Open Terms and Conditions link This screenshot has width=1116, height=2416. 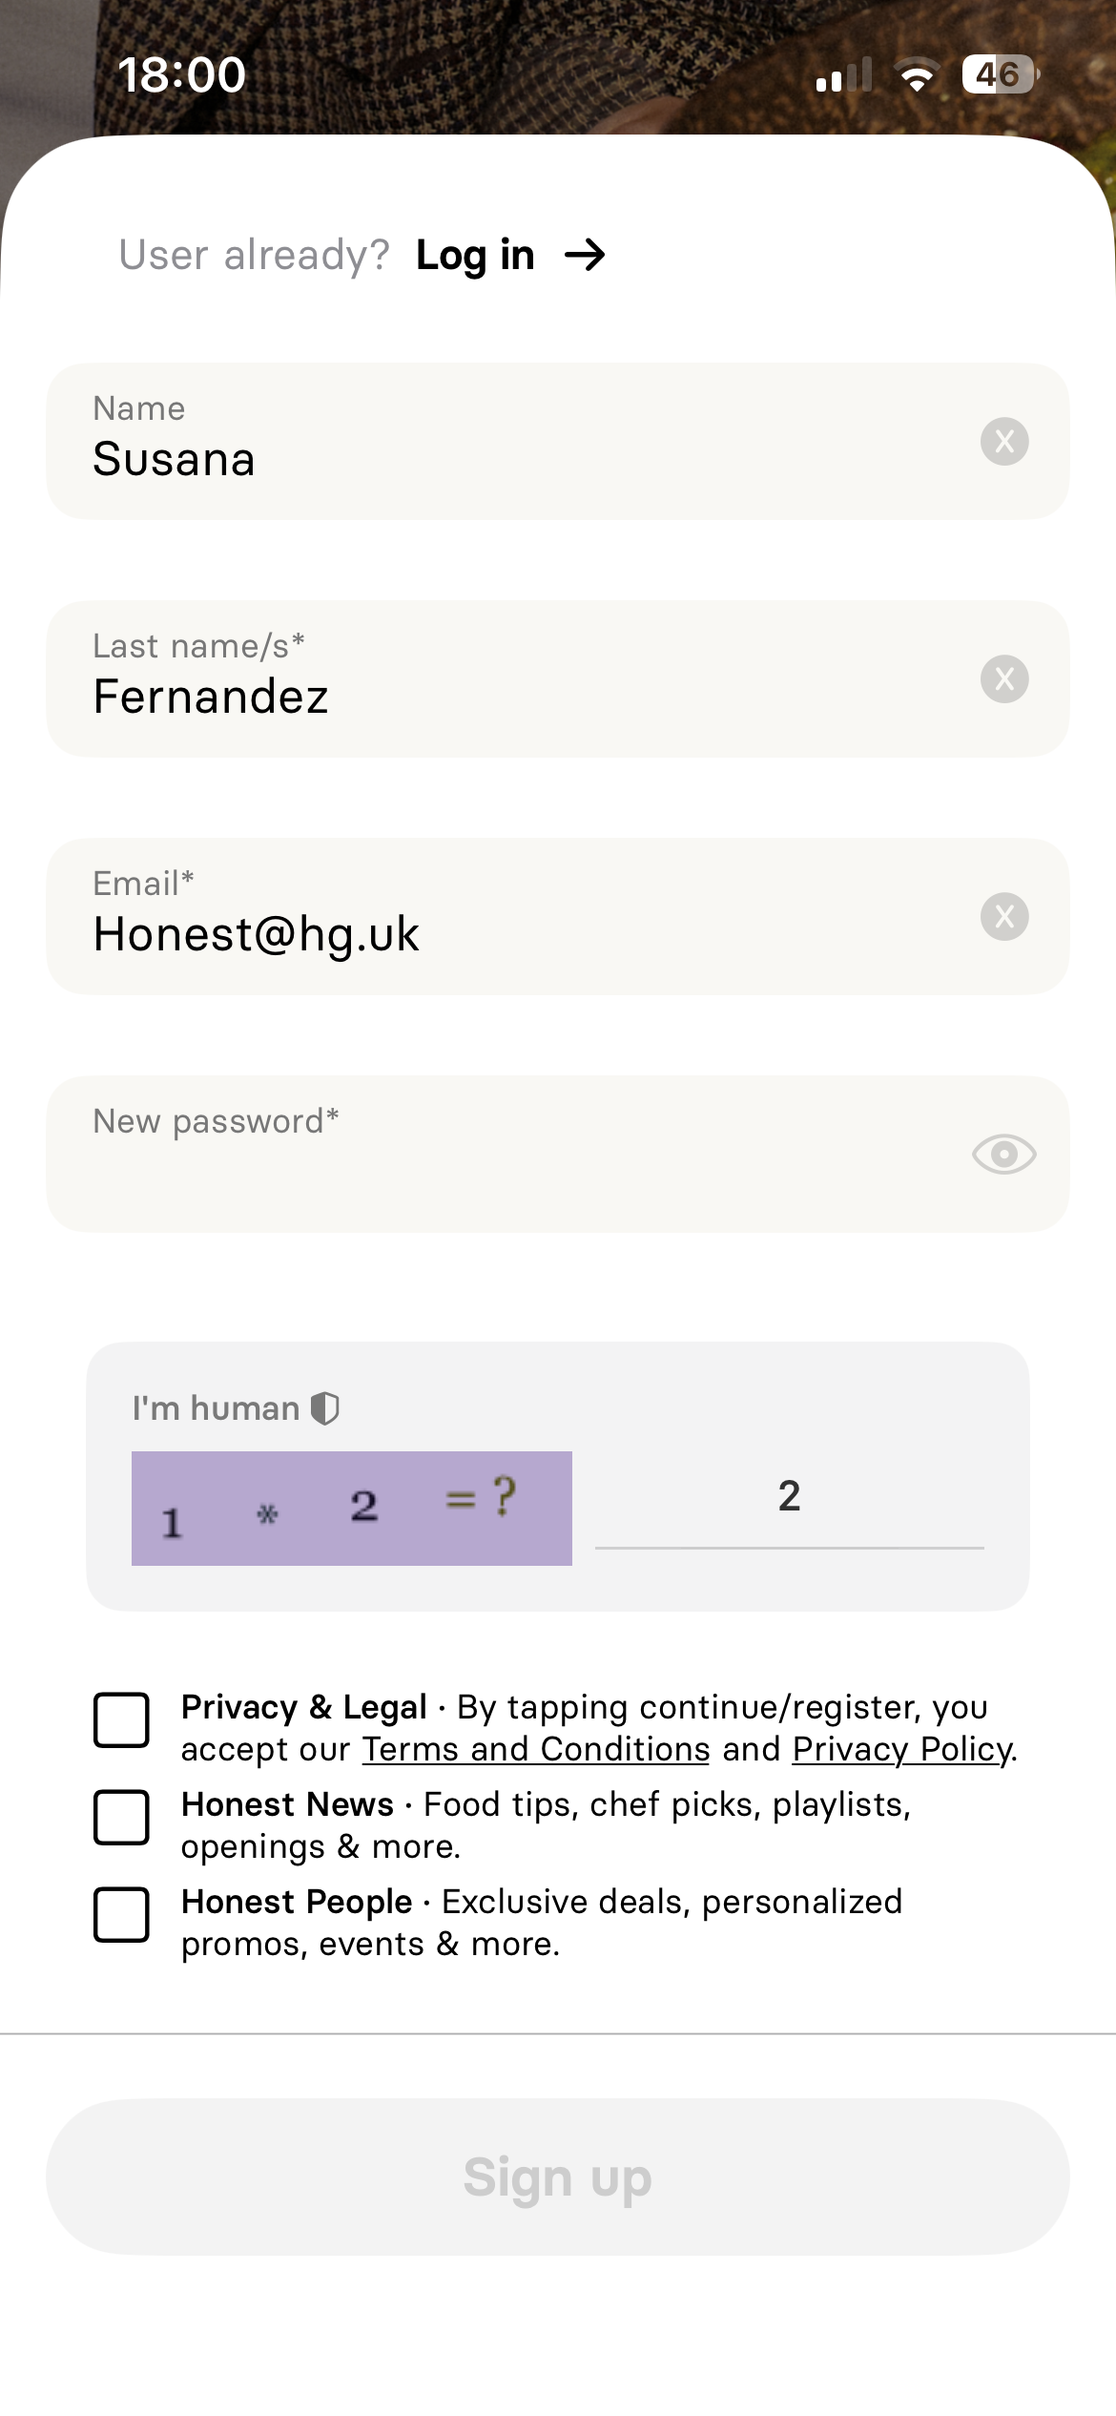[536, 1749]
